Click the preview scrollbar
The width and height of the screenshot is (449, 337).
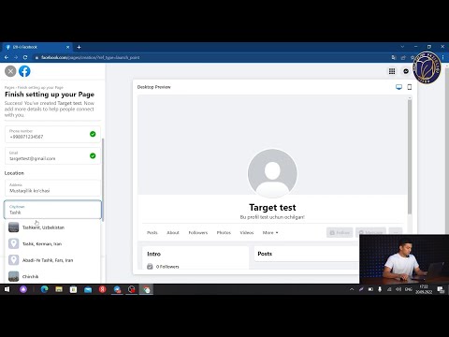click(410, 156)
